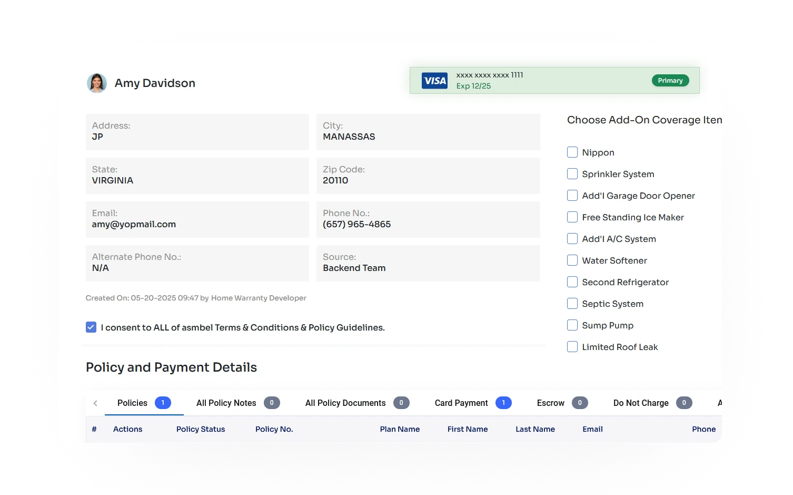Click the zip code 20110
The image size is (793, 495).
(x=335, y=180)
